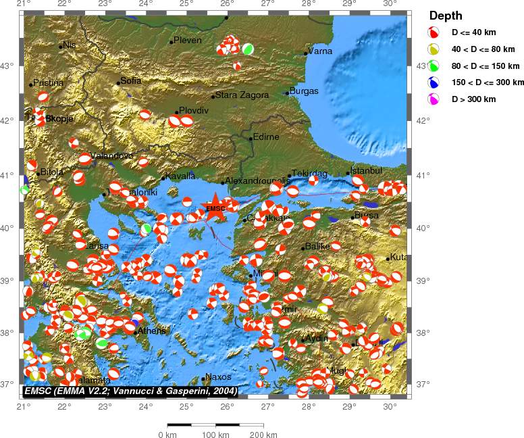Select the blue 150-300 km depth legend symbol

click(435, 82)
